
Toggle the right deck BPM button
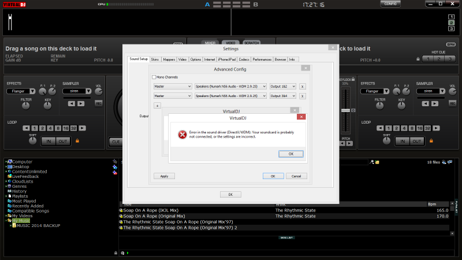(x=450, y=44)
